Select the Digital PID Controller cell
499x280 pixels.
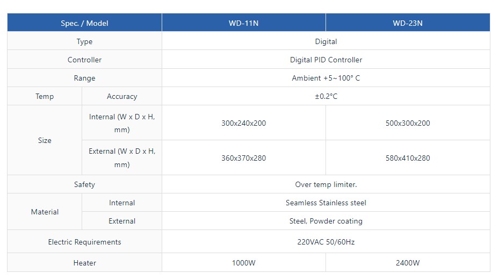point(326,60)
